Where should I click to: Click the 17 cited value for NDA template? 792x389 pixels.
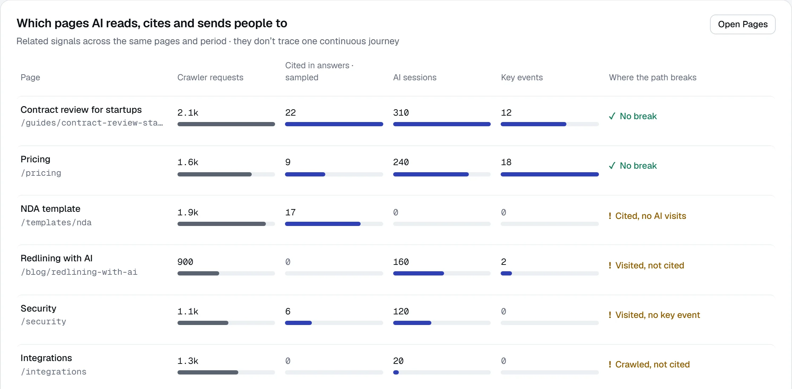tap(291, 213)
